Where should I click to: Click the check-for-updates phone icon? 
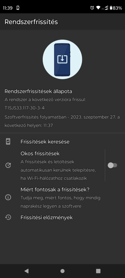click(x=8, y=142)
